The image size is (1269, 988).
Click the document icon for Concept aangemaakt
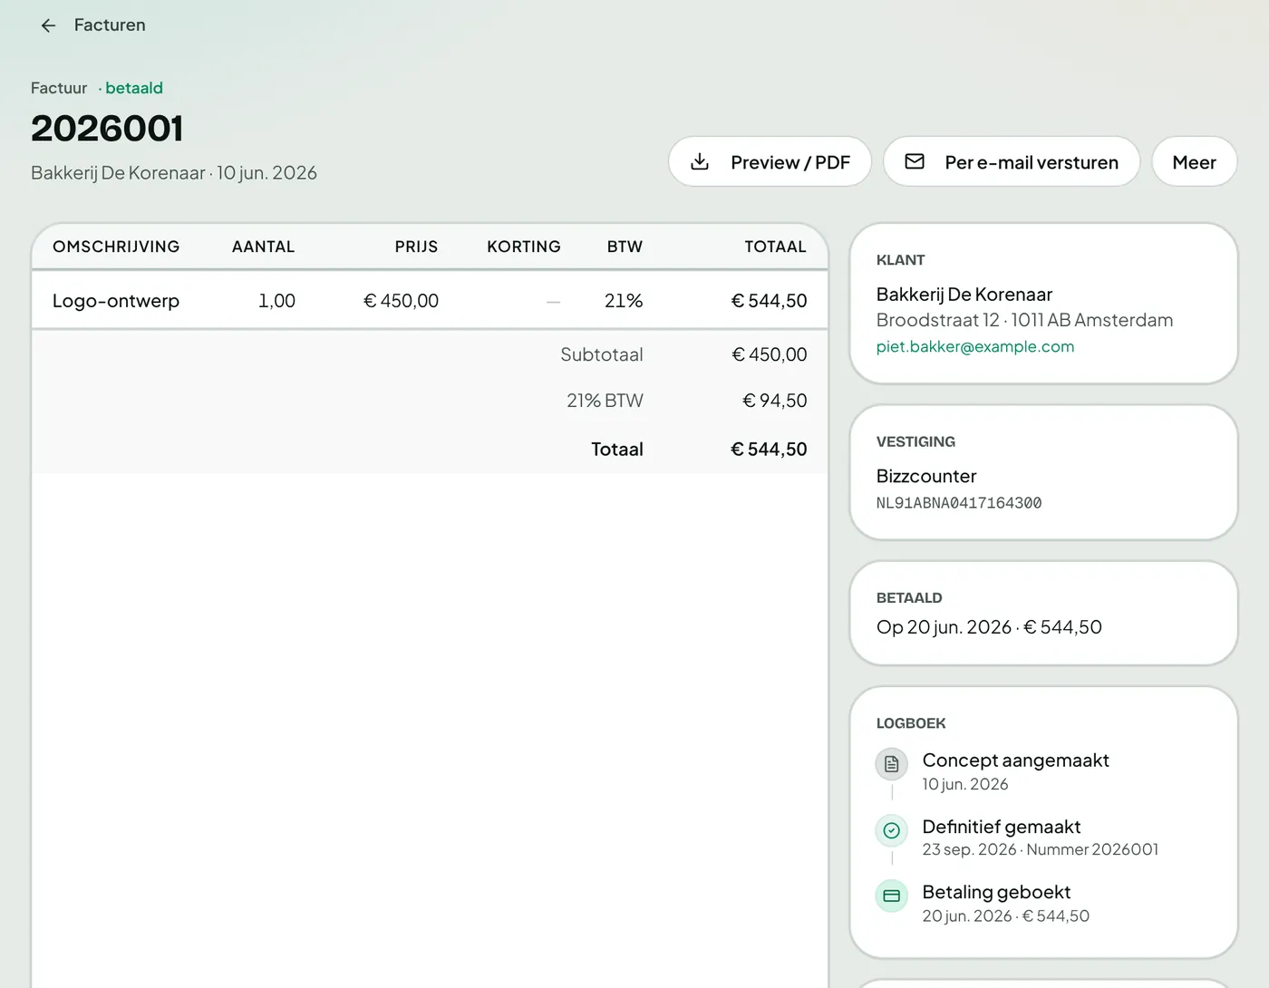click(x=892, y=764)
